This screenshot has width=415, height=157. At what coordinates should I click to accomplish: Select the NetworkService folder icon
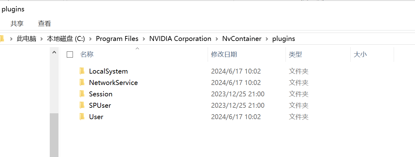coord(82,83)
